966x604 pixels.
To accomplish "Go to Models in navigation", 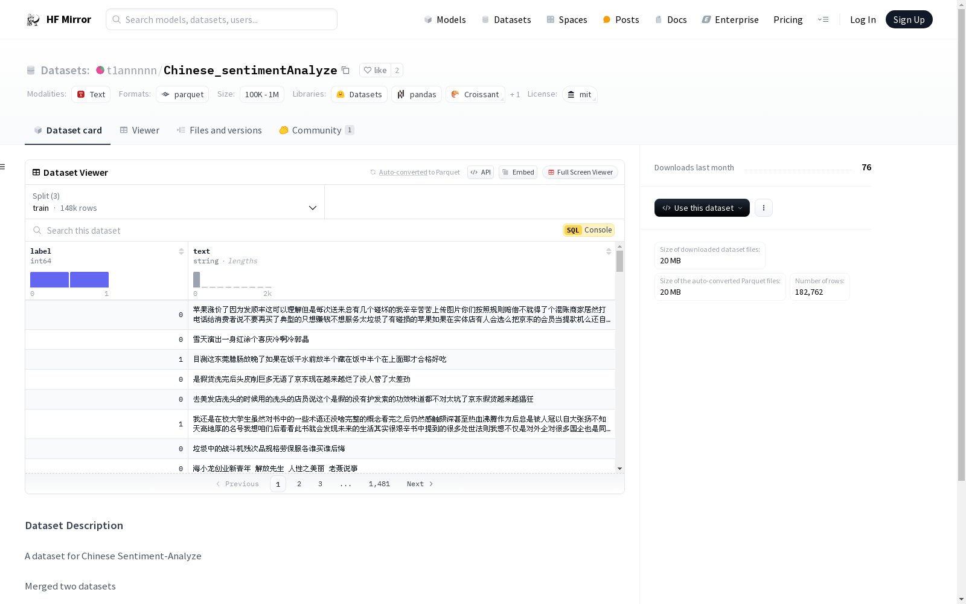I will point(445,20).
